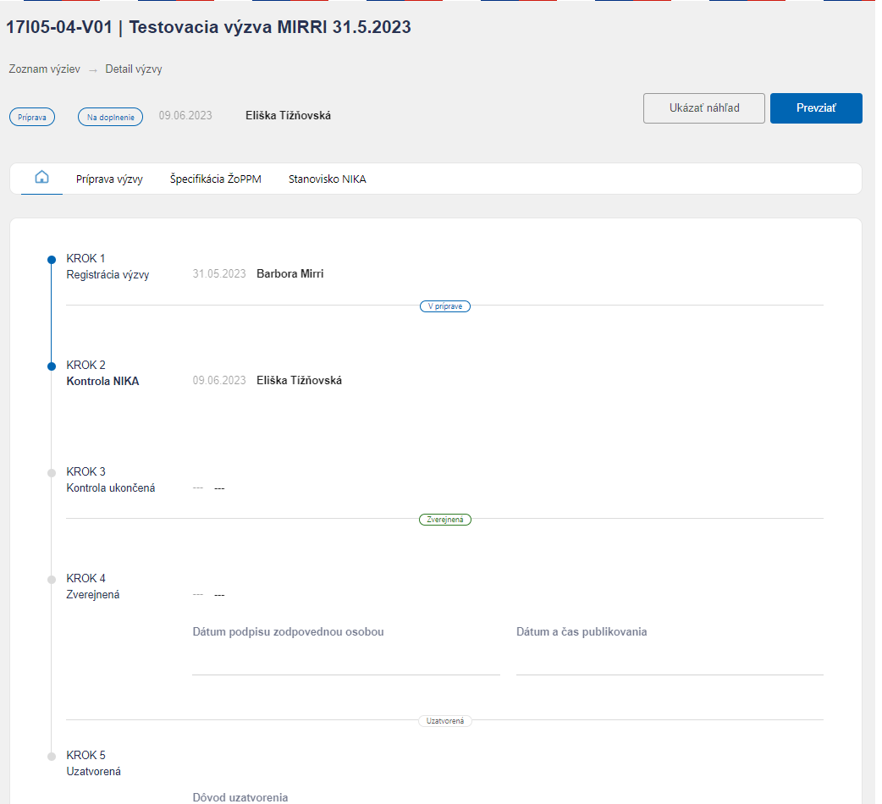Switch to Príprava výzvy tab
Viewport: 882px width, 804px height.
pyautogui.click(x=109, y=179)
